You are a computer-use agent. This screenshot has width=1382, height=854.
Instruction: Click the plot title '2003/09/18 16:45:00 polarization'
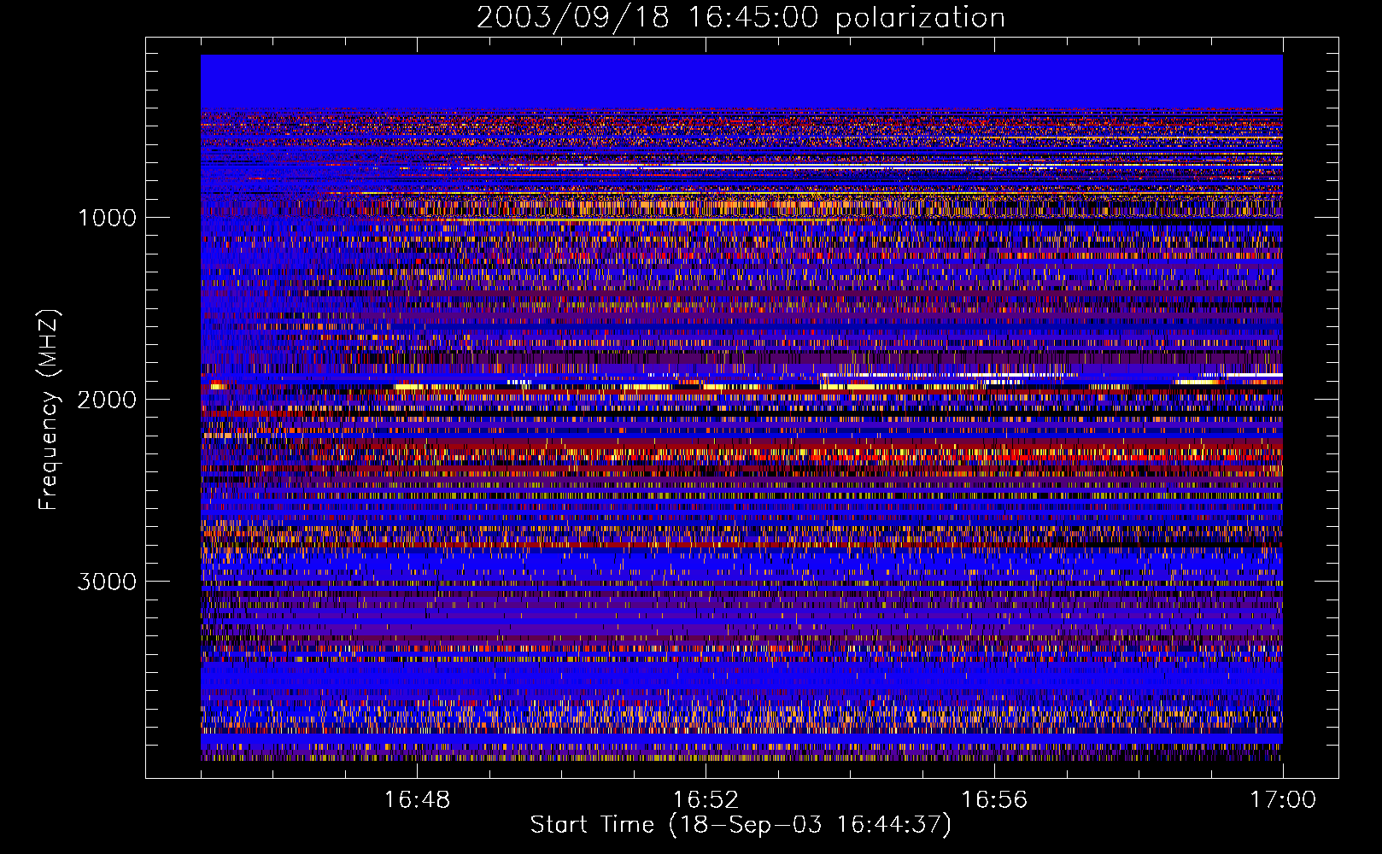point(741,18)
